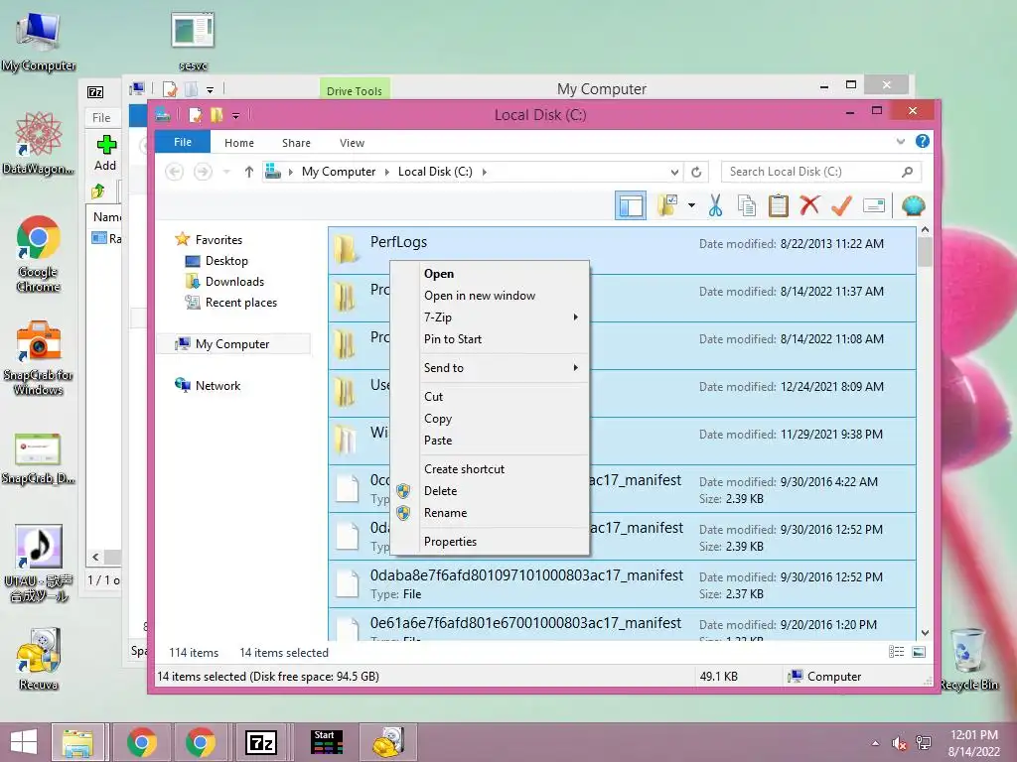Click the Rename label icon in toolbar
This screenshot has width=1017, height=762.
tap(874, 206)
